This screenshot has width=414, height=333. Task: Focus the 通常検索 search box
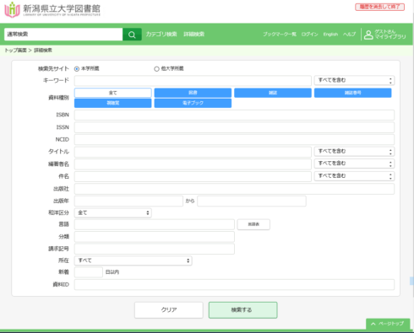pyautogui.click(x=63, y=35)
